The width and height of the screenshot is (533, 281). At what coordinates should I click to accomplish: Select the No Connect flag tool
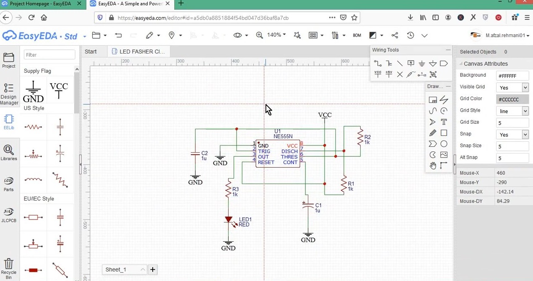(x=399, y=74)
